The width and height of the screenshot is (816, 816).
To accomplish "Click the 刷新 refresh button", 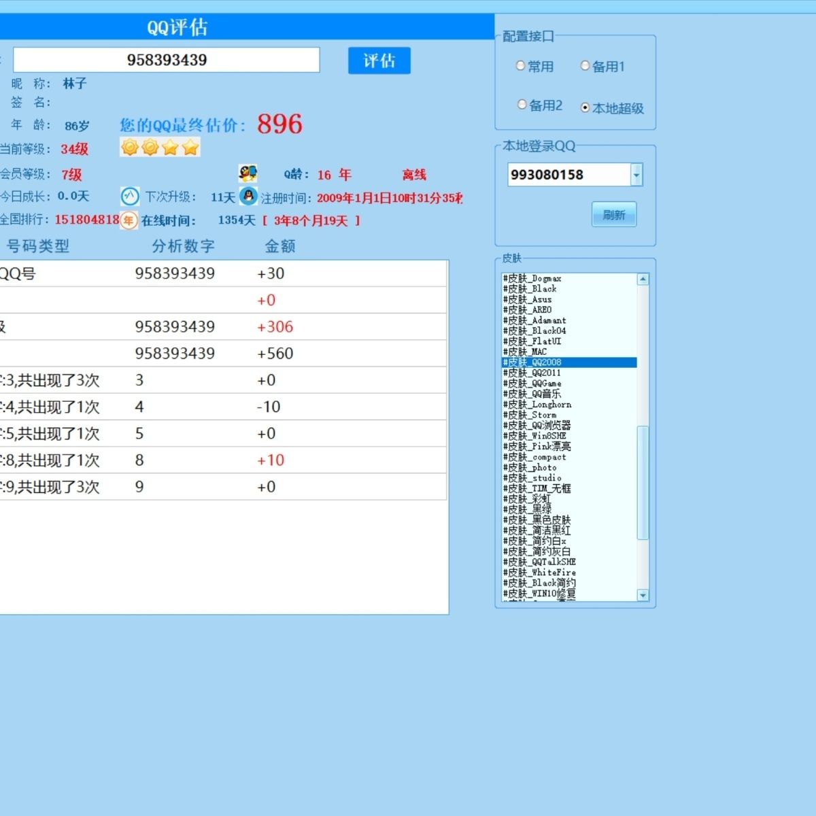I will pyautogui.click(x=614, y=214).
